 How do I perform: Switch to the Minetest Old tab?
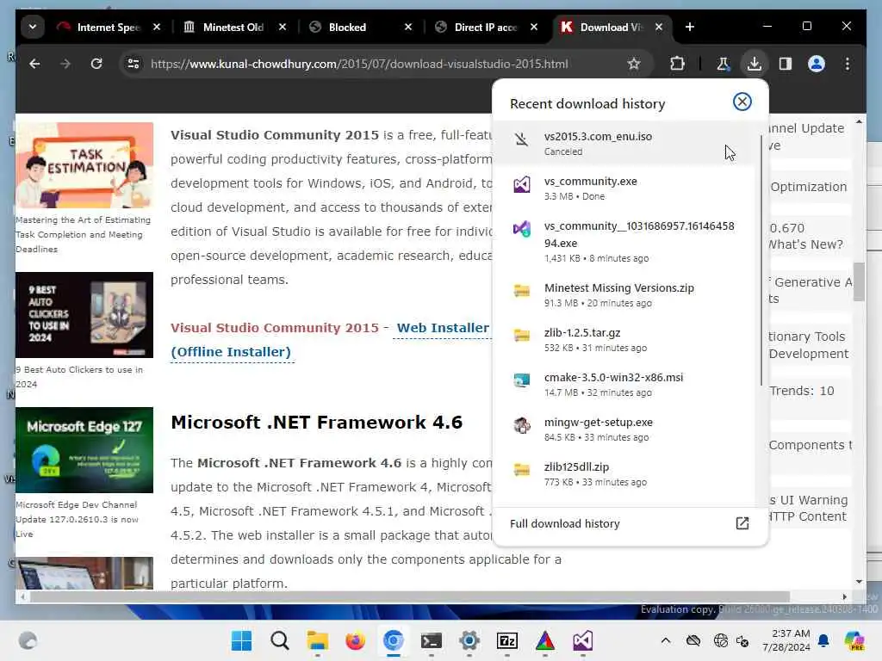(233, 27)
